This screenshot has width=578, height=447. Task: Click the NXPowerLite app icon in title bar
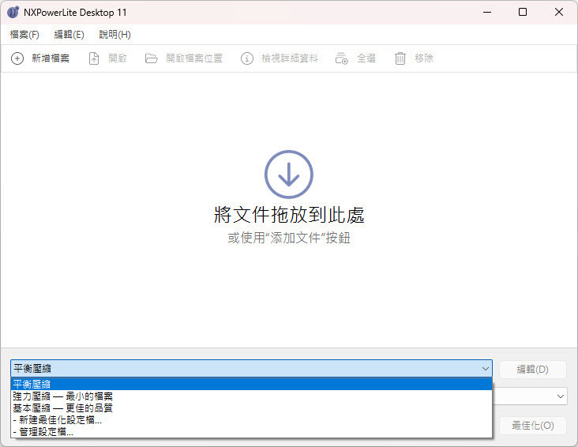point(13,13)
